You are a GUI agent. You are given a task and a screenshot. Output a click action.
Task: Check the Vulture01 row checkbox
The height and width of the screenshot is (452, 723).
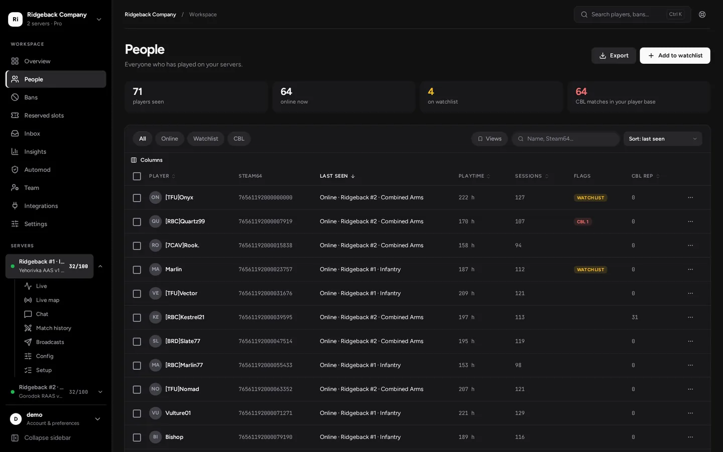point(137,413)
